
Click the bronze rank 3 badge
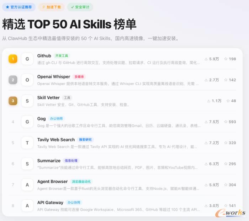pyautogui.click(x=13, y=101)
